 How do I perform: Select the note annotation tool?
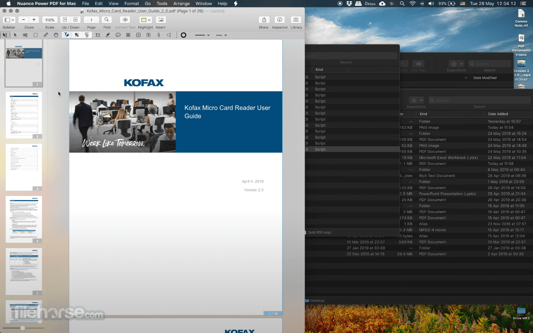(x=128, y=35)
